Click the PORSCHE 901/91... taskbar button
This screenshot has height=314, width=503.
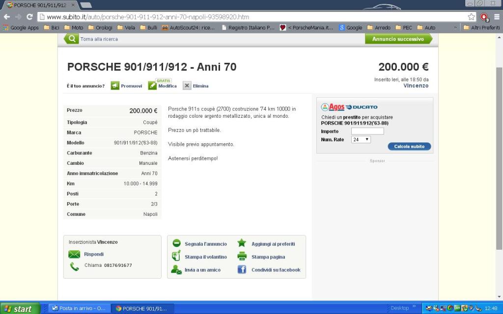pos(142,309)
